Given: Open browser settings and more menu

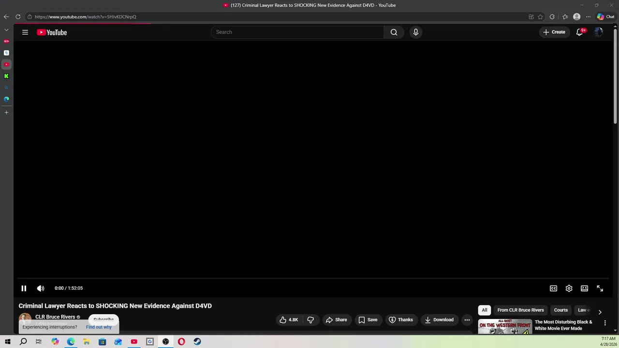Looking at the screenshot, I should click(588, 16).
